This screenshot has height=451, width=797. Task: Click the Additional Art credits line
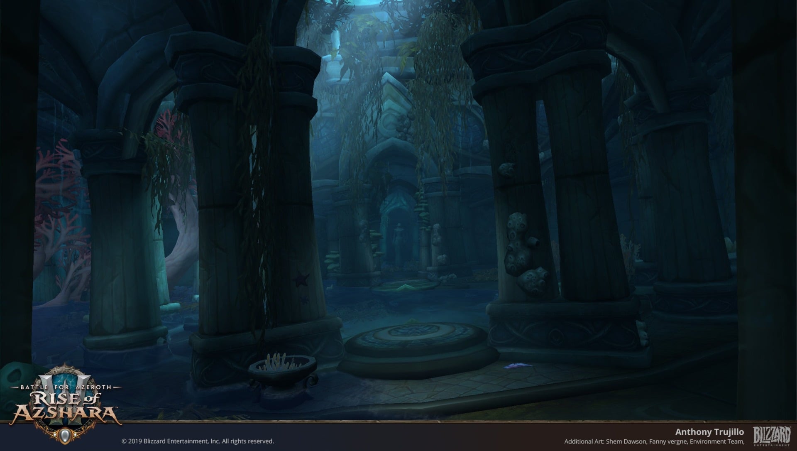click(654, 441)
